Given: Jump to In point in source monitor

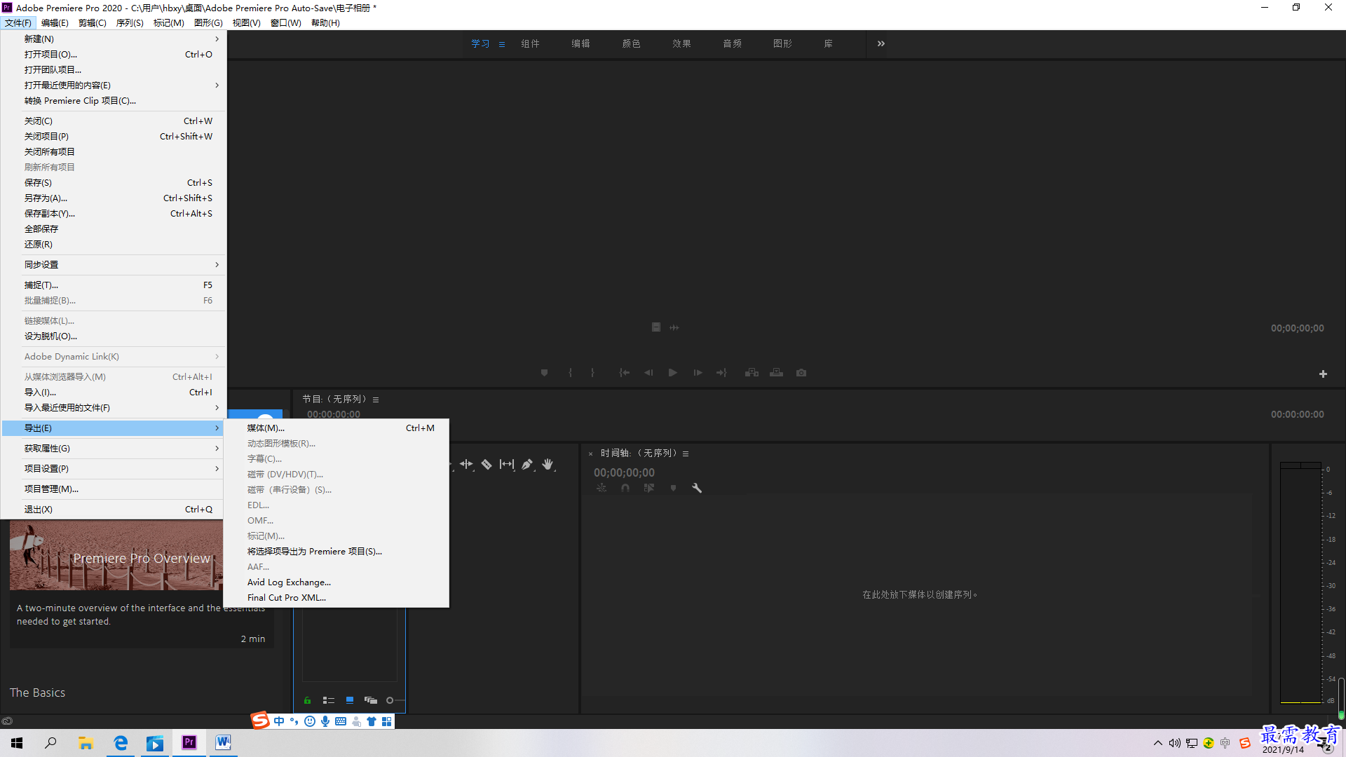Looking at the screenshot, I should pyautogui.click(x=624, y=373).
